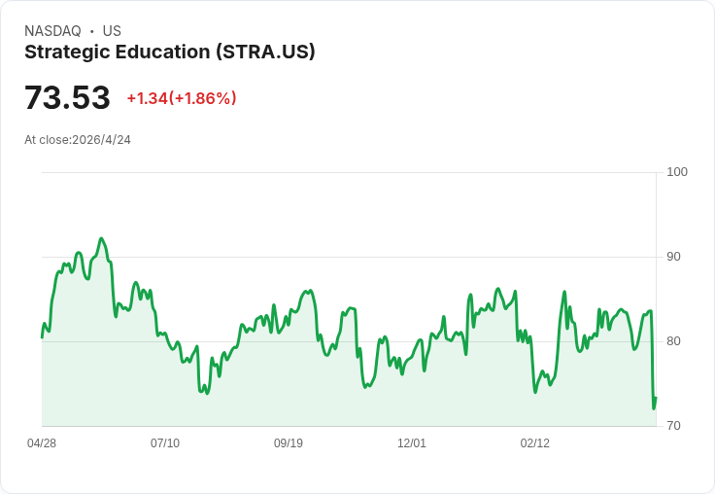This screenshot has width=715, height=494.
Task: Click the 02/12 x-axis date label
Action: coord(535,443)
